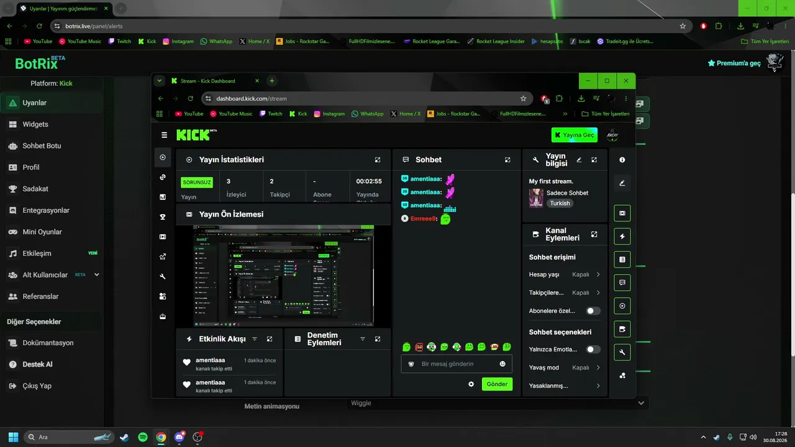This screenshot has height=447, width=795.
Task: Reload the Kick Dashboard page
Action: (x=191, y=98)
